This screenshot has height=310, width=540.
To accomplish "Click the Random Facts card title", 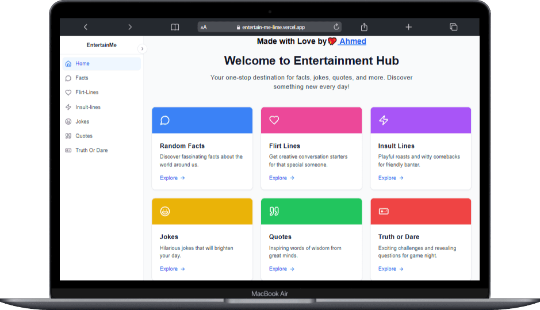I will 182,146.
